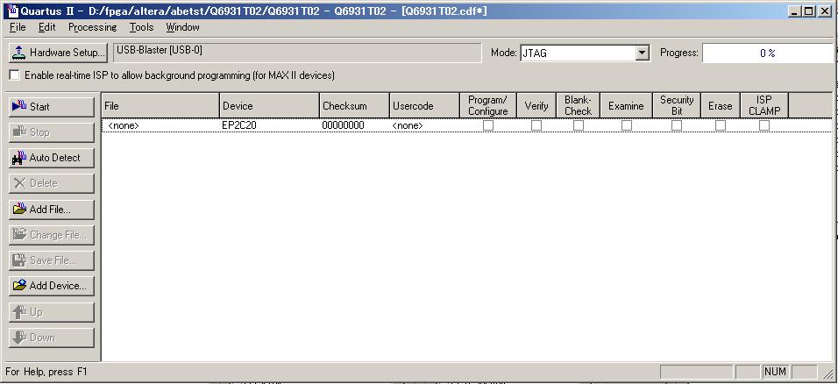Screen dimensions: 838x384
Task: Open the Tools menu
Action: pyautogui.click(x=141, y=27)
